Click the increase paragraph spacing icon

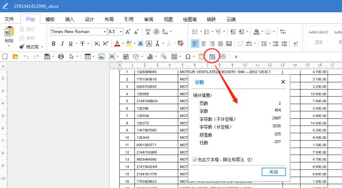click(275, 44)
